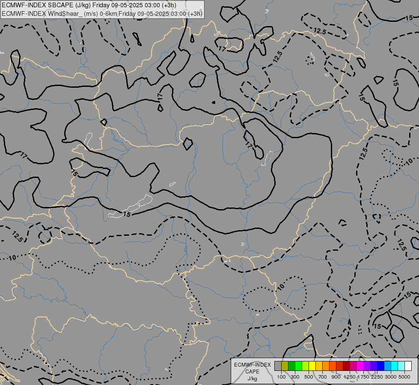Image resolution: width=419 pixels, height=385 pixels.
Task: Click the white swatch ending the color bar
Action: (408, 366)
